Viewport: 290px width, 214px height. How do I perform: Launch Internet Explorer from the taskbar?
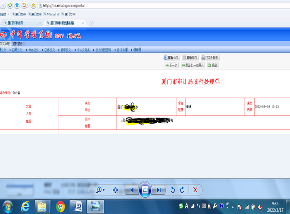(x=25, y=207)
